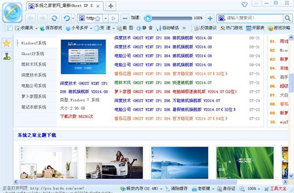Viewport: 294px width, 193px height.
Task: Expand the address bar history dropdown
Action: coord(105,19)
